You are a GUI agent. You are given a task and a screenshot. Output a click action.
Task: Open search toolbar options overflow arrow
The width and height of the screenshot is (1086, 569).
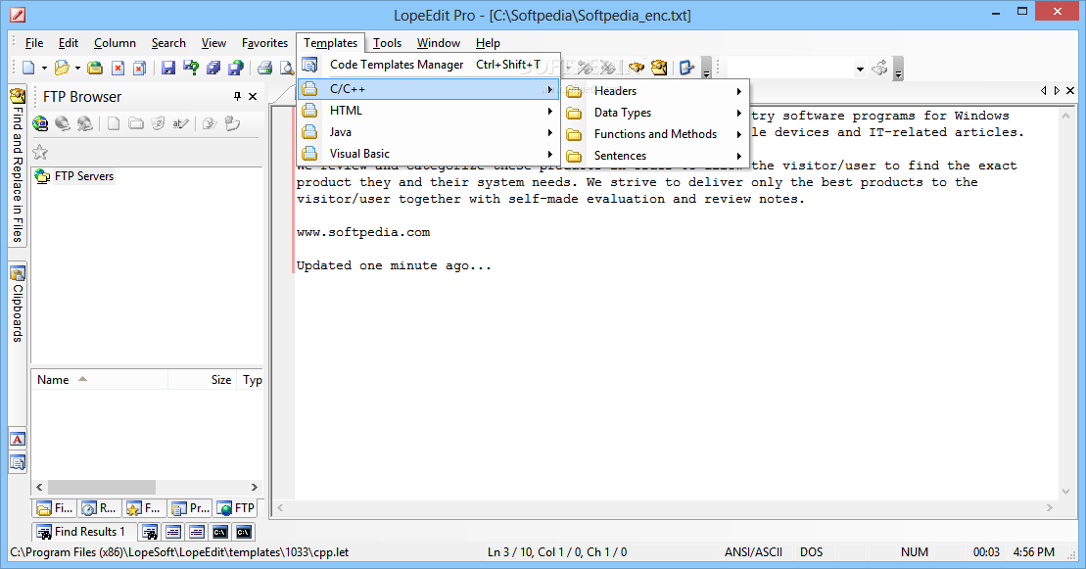(898, 70)
